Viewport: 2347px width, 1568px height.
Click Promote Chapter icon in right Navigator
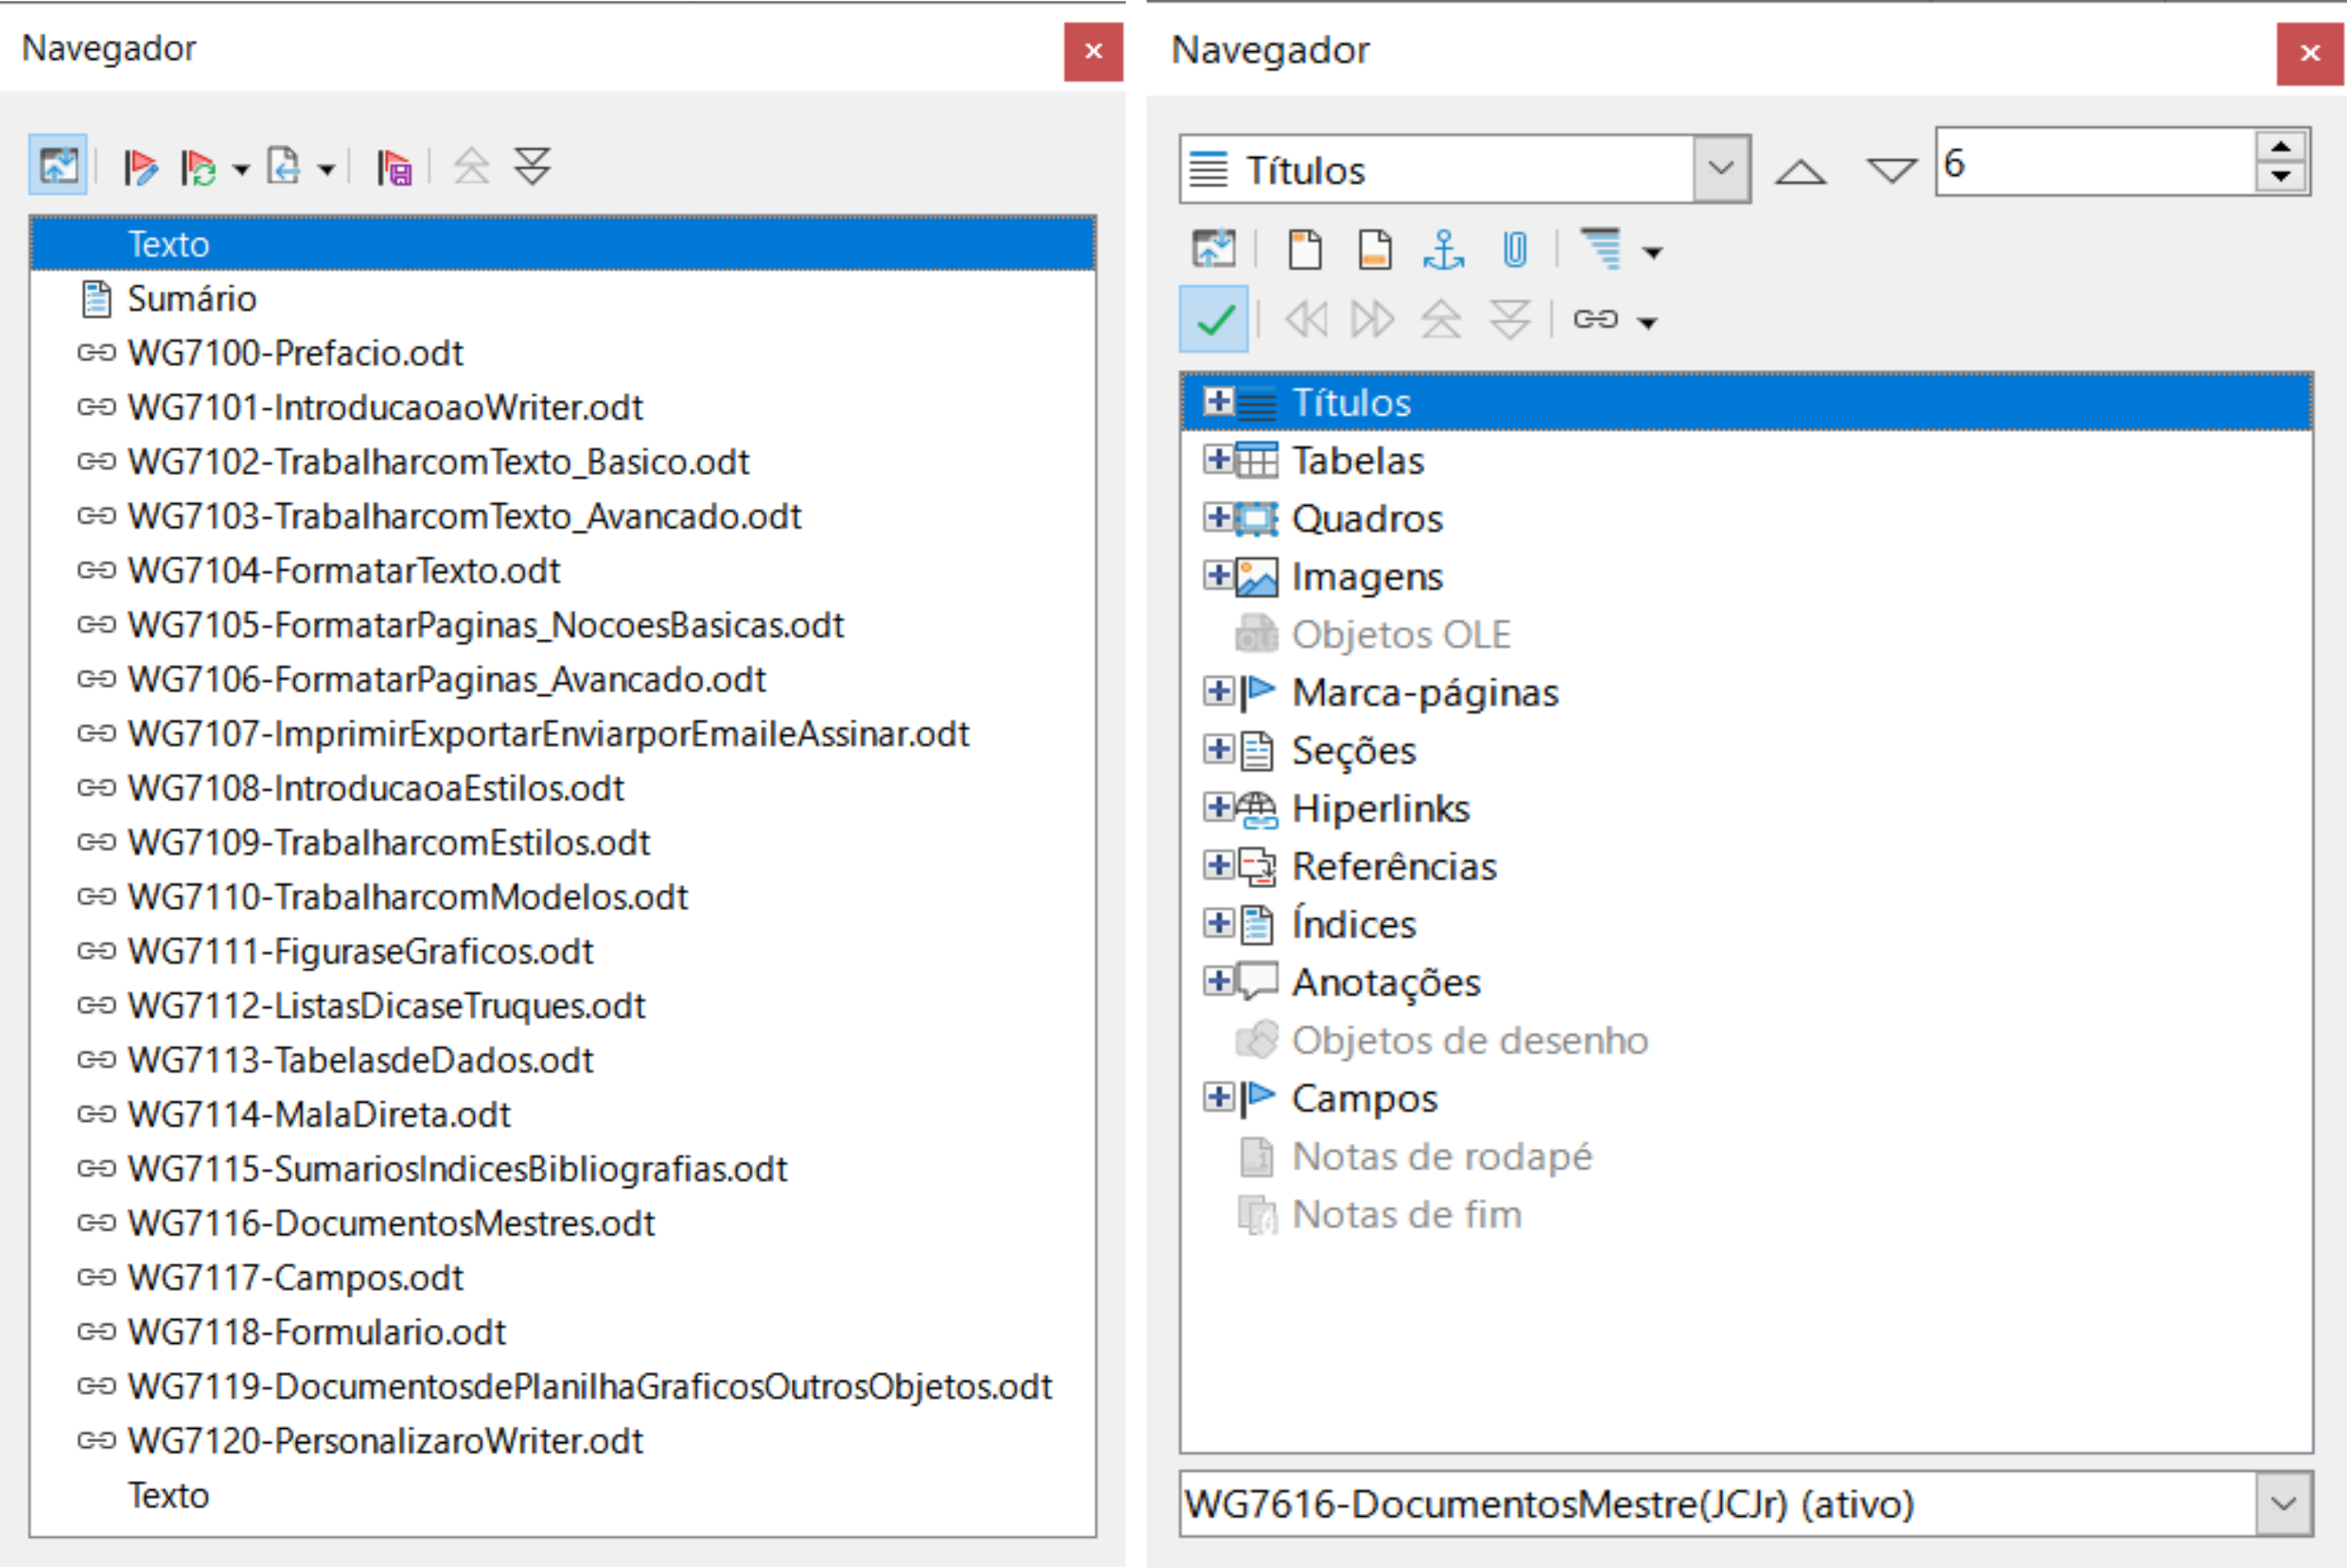pyautogui.click(x=1441, y=320)
